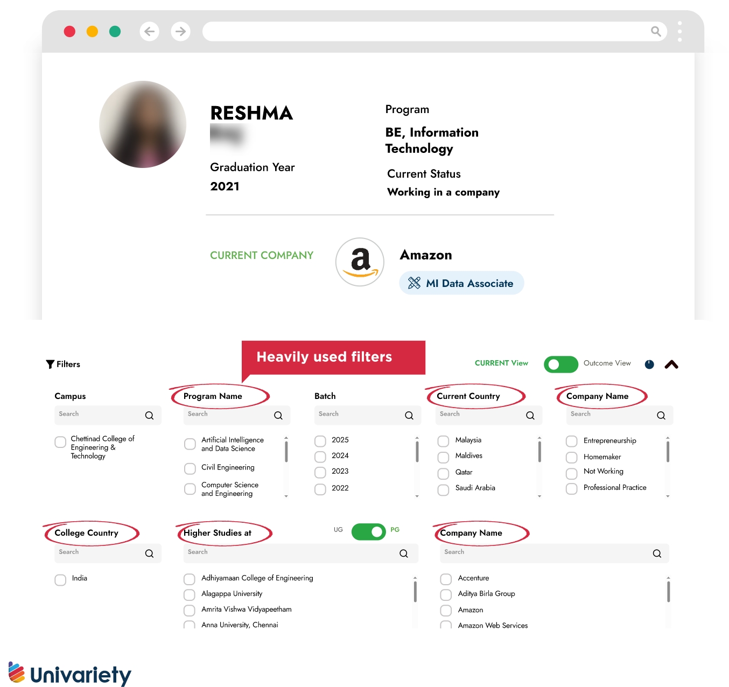The width and height of the screenshot is (729, 687).
Task: Click the pie chart icon beside Outcome View
Action: tap(649, 364)
